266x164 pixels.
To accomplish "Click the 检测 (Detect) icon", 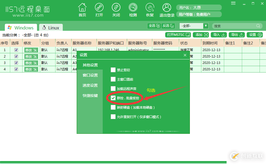I will coord(133,10).
